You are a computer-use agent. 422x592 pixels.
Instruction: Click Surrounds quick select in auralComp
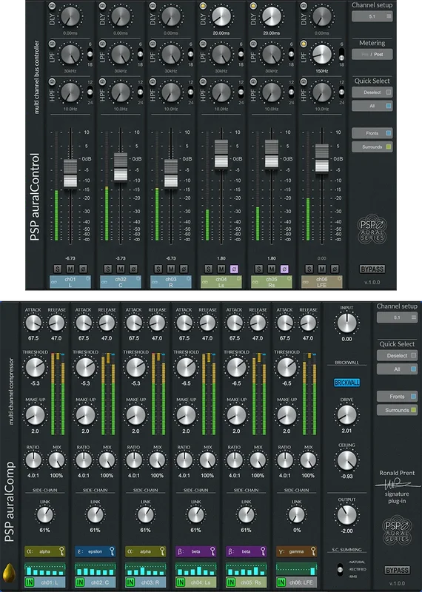click(x=397, y=410)
